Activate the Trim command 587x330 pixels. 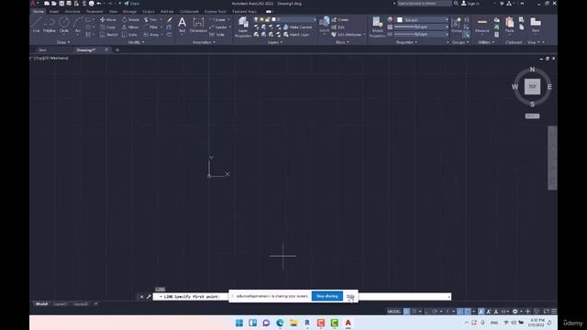click(x=150, y=19)
